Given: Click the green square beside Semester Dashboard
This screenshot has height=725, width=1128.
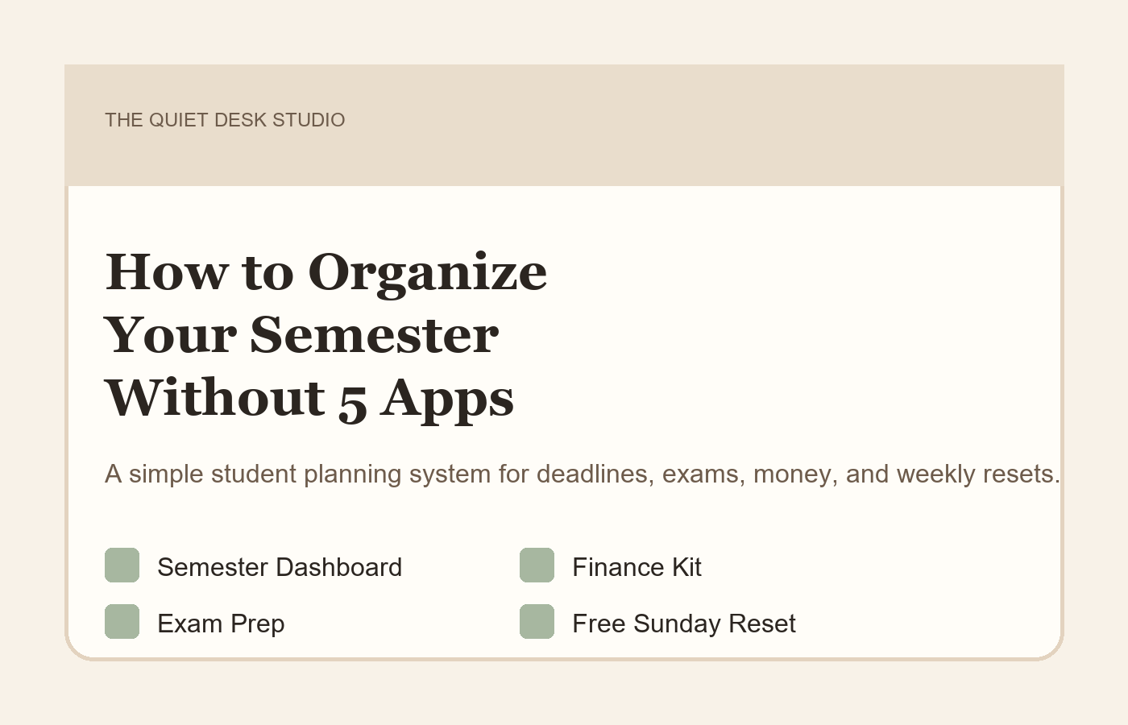Looking at the screenshot, I should click(x=122, y=565).
